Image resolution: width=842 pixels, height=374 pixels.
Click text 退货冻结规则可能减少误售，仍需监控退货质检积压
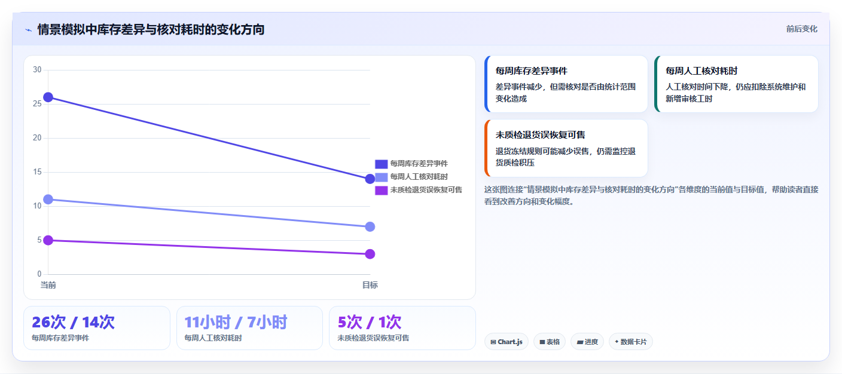(x=566, y=157)
